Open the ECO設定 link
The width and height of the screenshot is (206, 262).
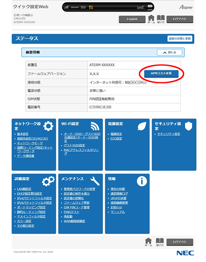116,139
